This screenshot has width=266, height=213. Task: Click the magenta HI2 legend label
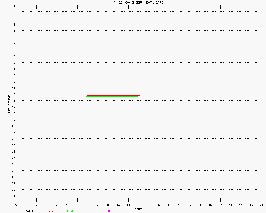coord(110,211)
